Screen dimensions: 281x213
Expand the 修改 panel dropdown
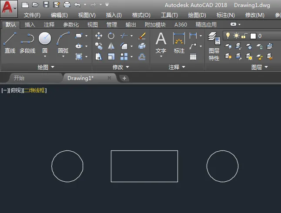click(120, 67)
